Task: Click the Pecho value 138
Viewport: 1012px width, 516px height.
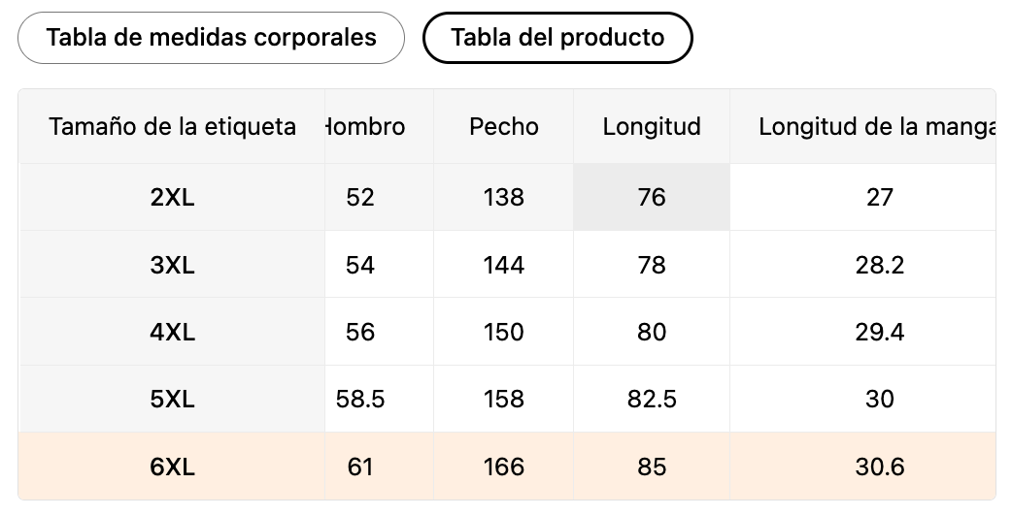Action: click(x=503, y=198)
